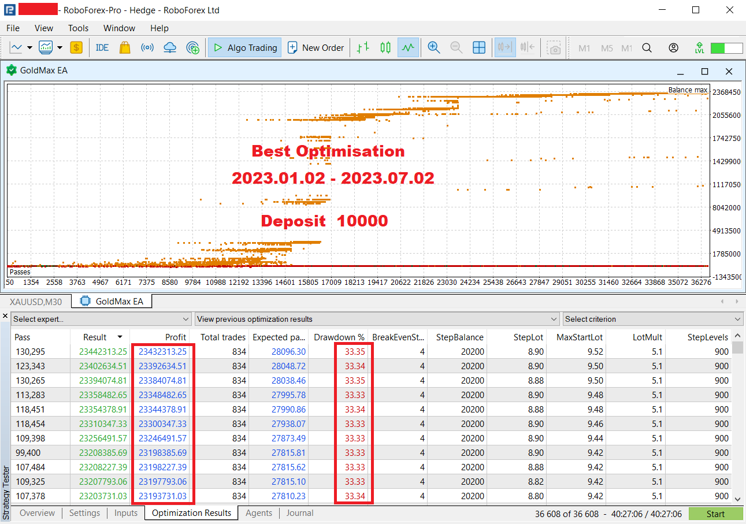746x524 pixels.
Task: Click the radar icon with green plus
Action: [x=193, y=47]
